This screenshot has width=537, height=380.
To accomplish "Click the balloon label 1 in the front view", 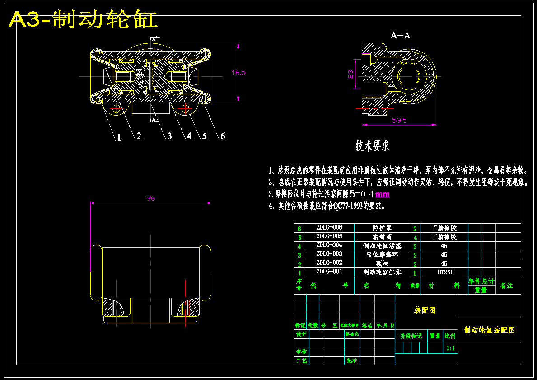I will [118, 136].
